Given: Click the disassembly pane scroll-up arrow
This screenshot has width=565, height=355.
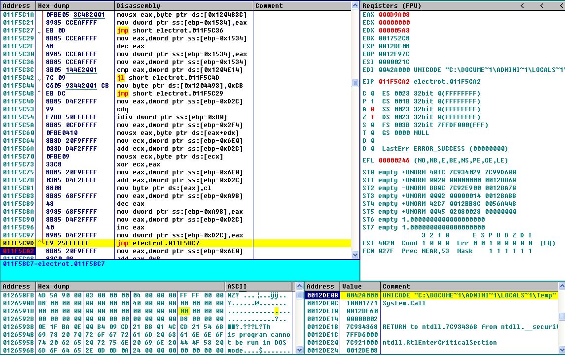Looking at the screenshot, I should click(355, 5).
